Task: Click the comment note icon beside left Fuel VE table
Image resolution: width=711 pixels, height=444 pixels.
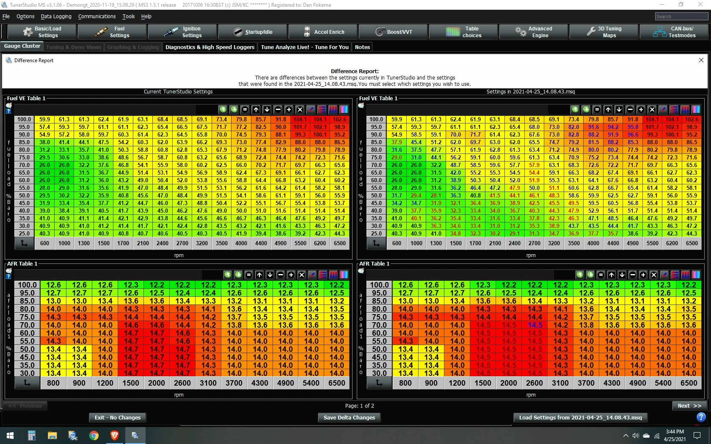Action: [8, 105]
